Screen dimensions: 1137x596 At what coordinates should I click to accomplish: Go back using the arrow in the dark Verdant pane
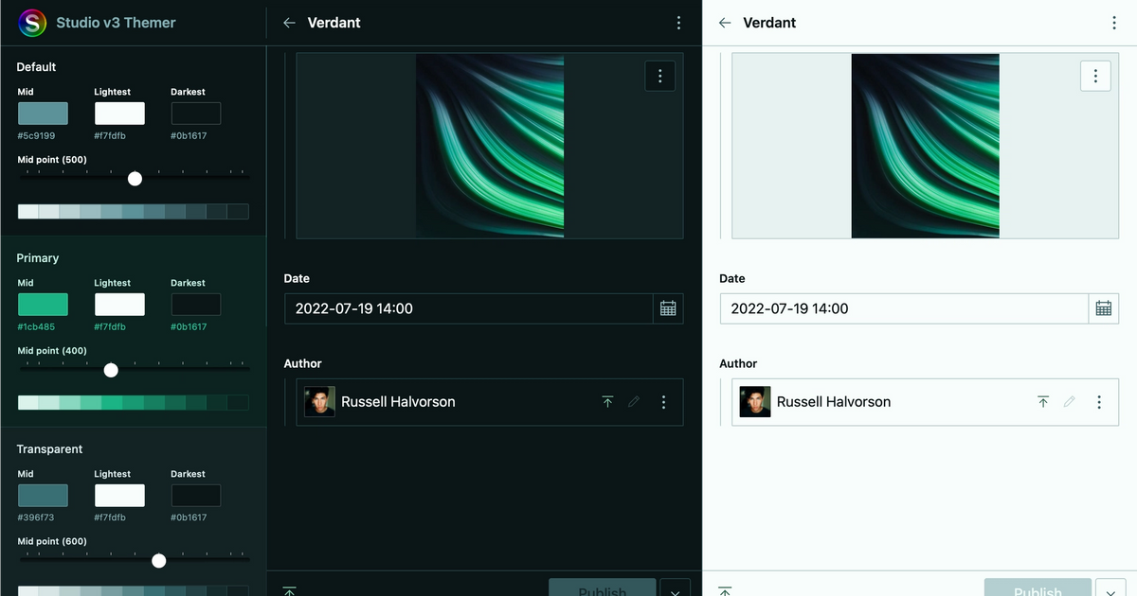pos(290,23)
